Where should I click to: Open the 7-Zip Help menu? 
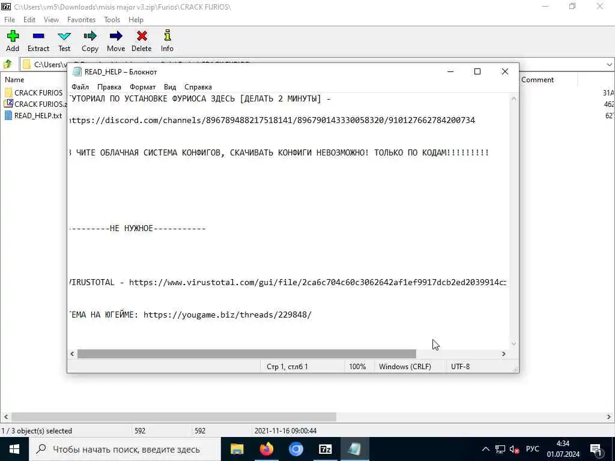(x=136, y=20)
